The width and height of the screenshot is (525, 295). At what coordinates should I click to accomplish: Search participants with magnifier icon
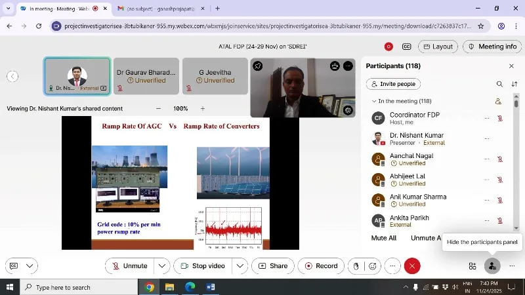[499, 84]
